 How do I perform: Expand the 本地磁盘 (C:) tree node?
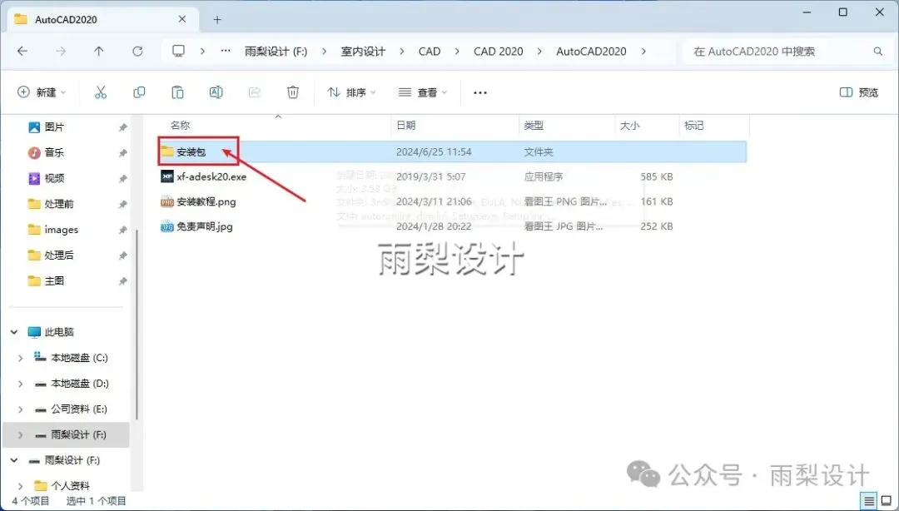[21, 358]
